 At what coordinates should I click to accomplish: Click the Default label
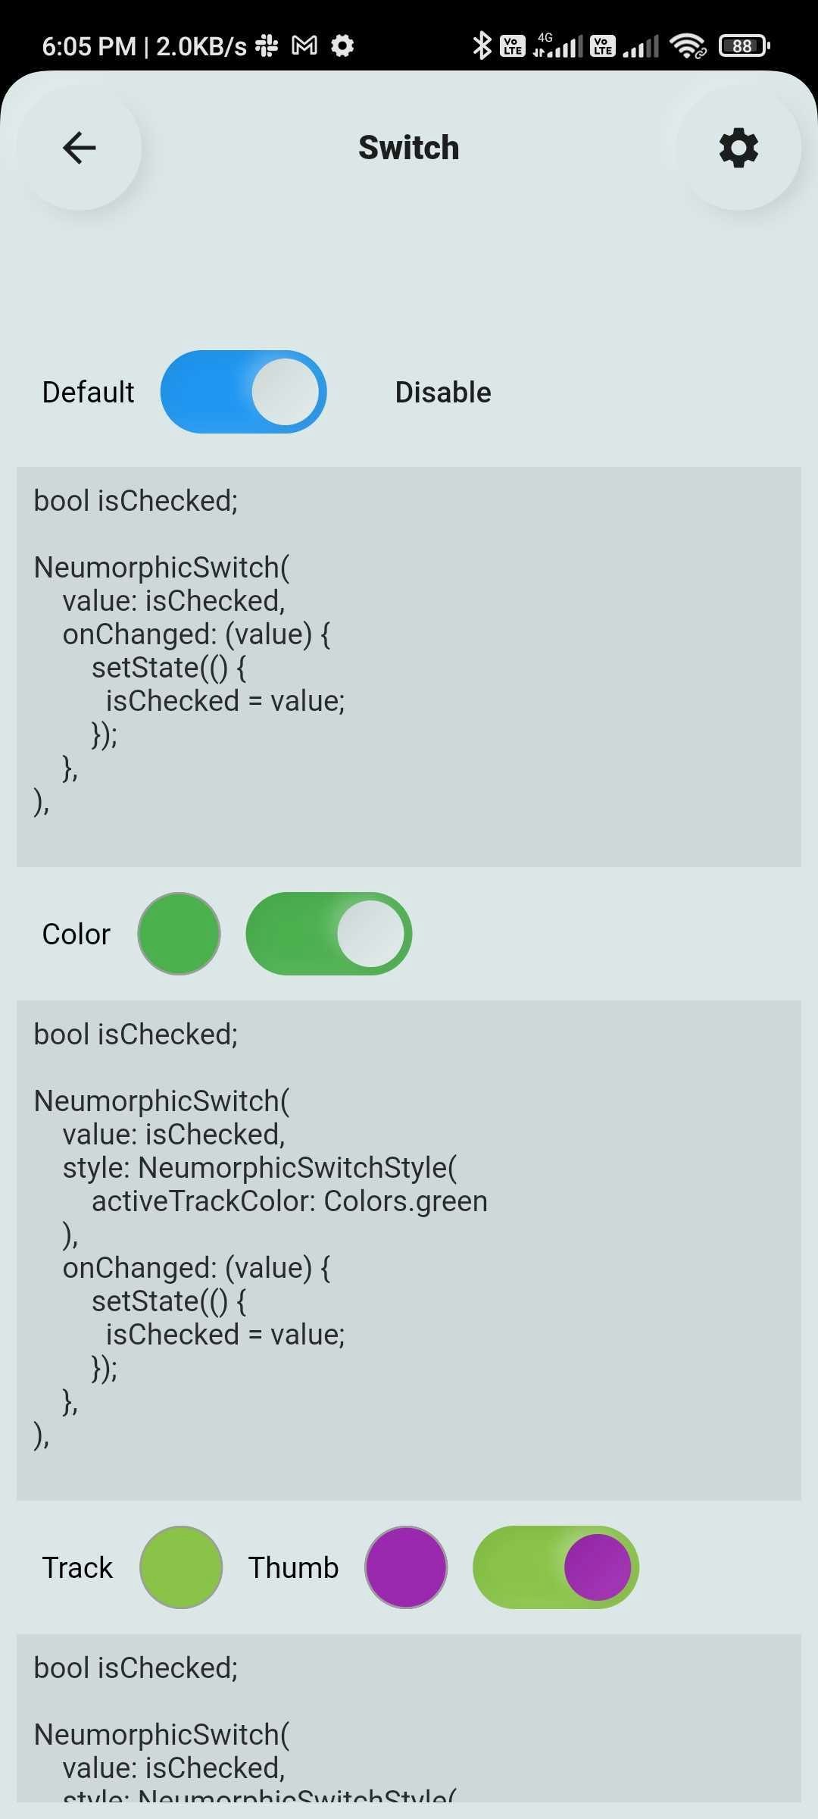point(88,393)
